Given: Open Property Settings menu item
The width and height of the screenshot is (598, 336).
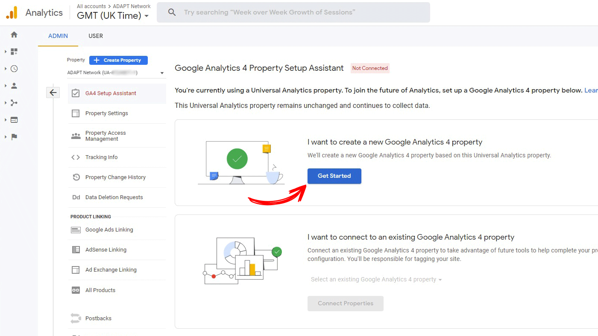Looking at the screenshot, I should 117,113.
